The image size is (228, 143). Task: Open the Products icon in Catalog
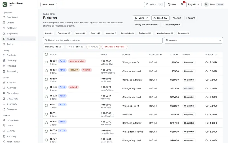4,55
